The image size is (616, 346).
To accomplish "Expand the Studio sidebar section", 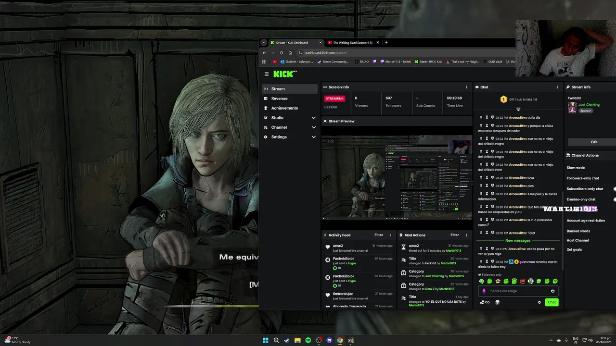I will pyautogui.click(x=290, y=118).
